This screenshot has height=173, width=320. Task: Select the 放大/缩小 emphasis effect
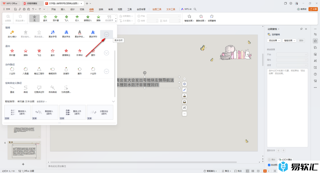pyautogui.click(x=12, y=34)
